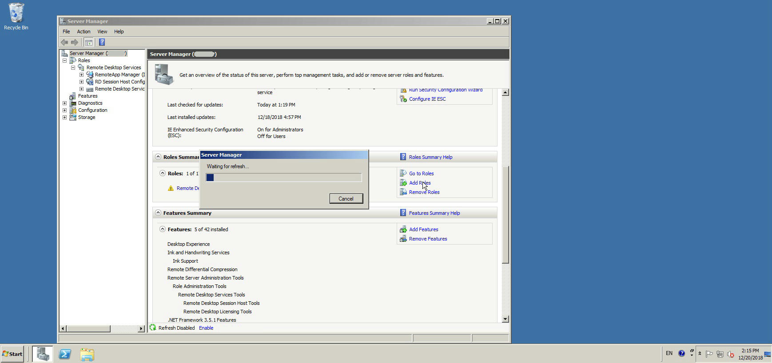The width and height of the screenshot is (772, 363).
Task: Select Diagnostics in the tree
Action: pyautogui.click(x=90, y=103)
